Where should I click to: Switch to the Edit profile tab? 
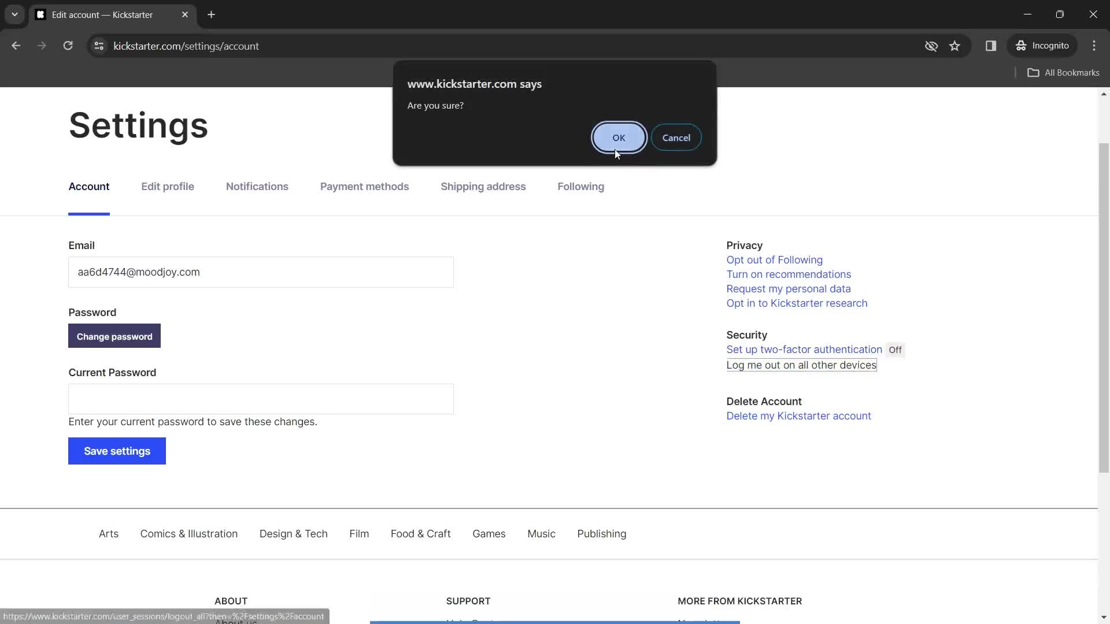click(168, 187)
